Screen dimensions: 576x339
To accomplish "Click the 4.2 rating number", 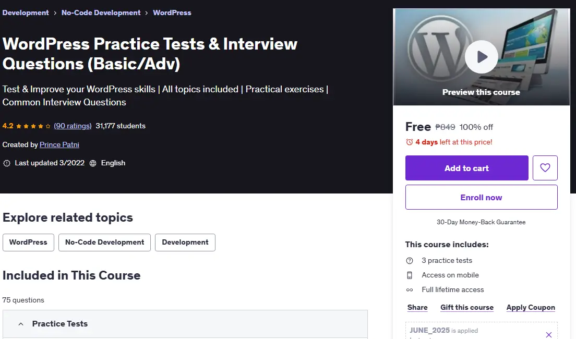I will click(8, 126).
